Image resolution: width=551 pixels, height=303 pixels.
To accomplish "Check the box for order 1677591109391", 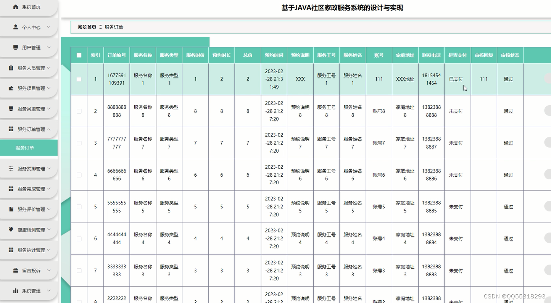I will pyautogui.click(x=79, y=79).
